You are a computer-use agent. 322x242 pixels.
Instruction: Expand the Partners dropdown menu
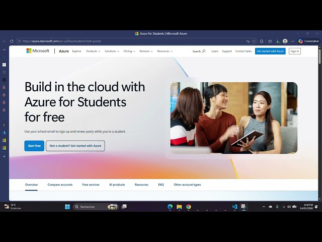(x=146, y=51)
